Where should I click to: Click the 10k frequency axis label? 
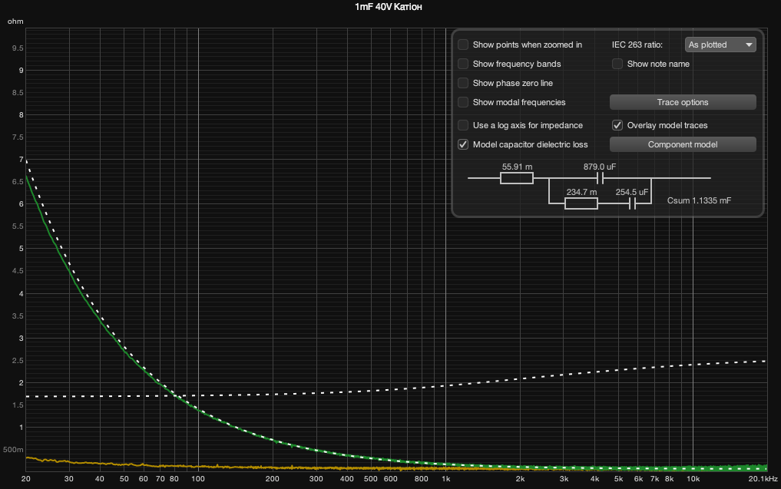coord(693,479)
